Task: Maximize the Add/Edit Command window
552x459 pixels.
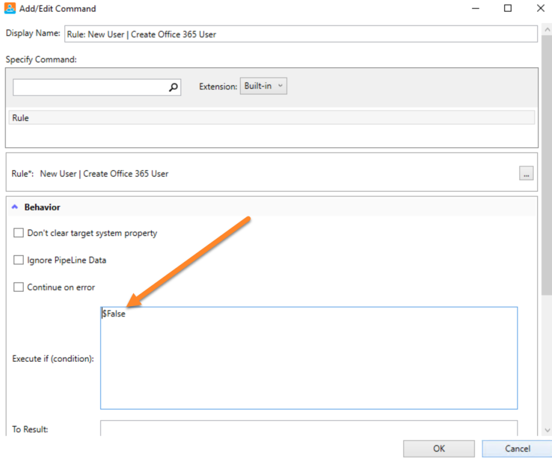Action: click(x=508, y=8)
